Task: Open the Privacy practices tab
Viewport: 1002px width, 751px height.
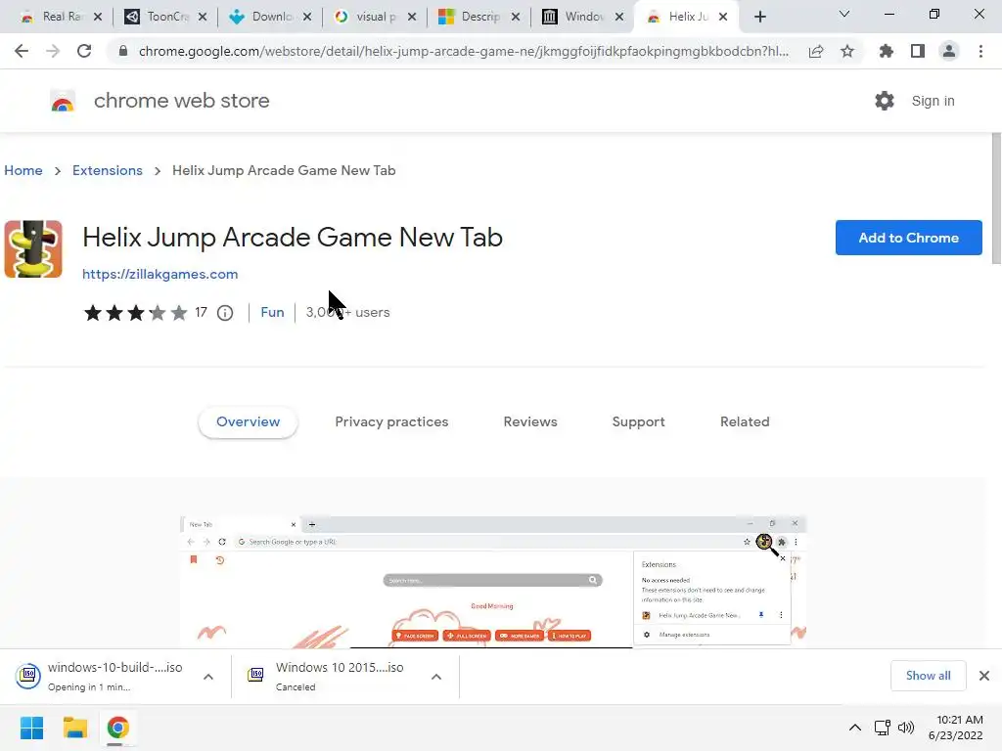Action: 391,422
